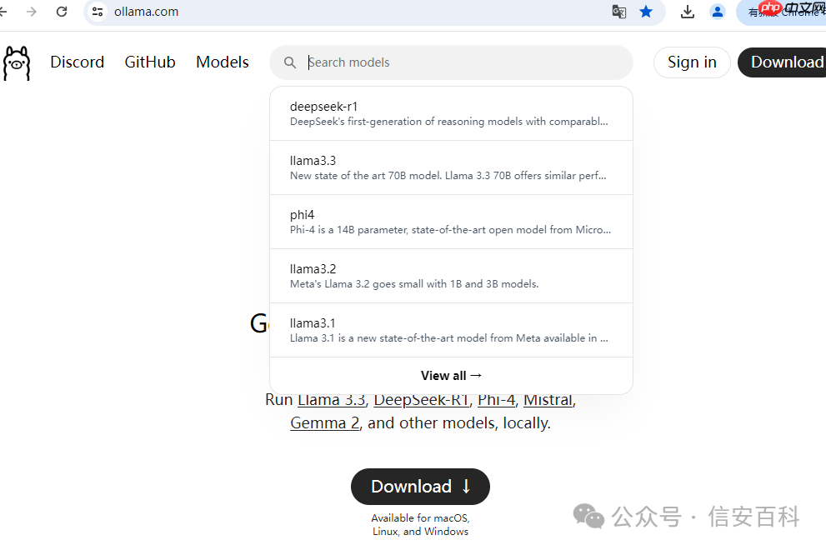This screenshot has height=550, width=826.
Task: Go forward using the browser arrow
Action: (x=32, y=12)
